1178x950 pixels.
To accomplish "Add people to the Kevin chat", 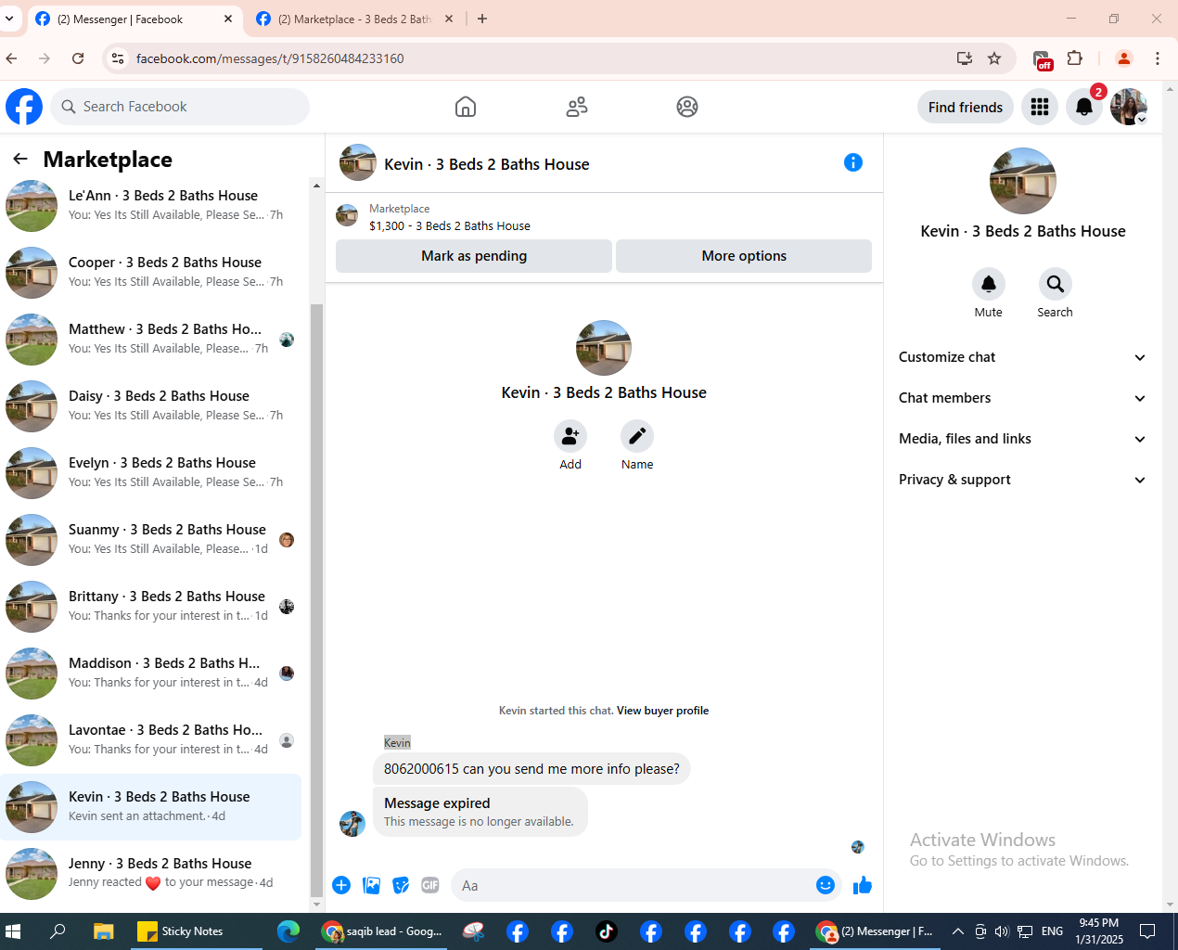I will pos(570,436).
